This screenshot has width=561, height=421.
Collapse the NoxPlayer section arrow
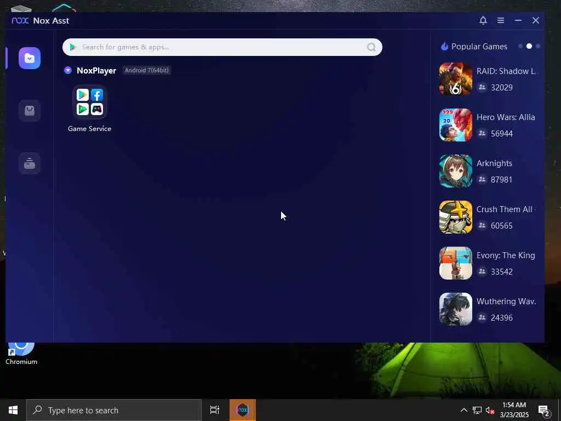(67, 70)
